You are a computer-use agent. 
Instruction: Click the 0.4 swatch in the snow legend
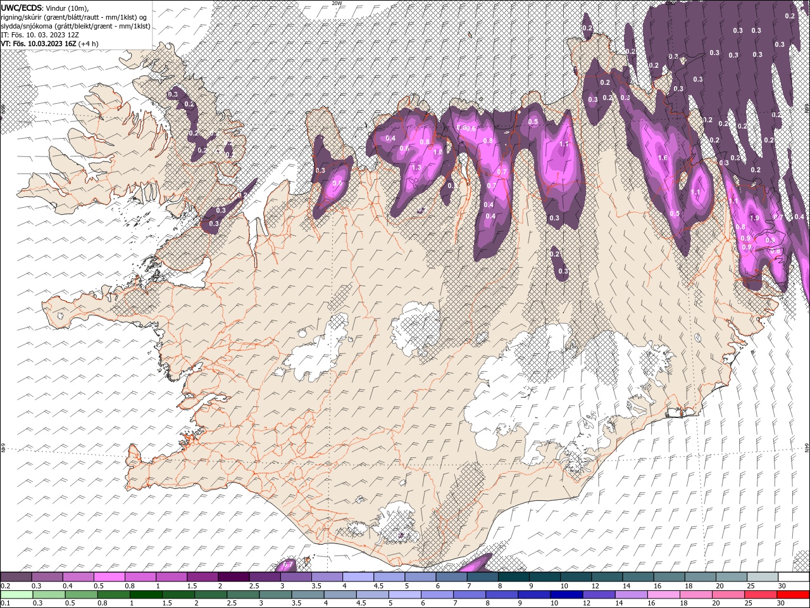tap(78, 577)
